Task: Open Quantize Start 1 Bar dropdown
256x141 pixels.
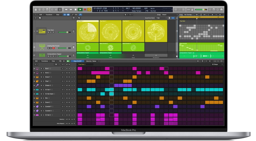Action: pos(161,18)
